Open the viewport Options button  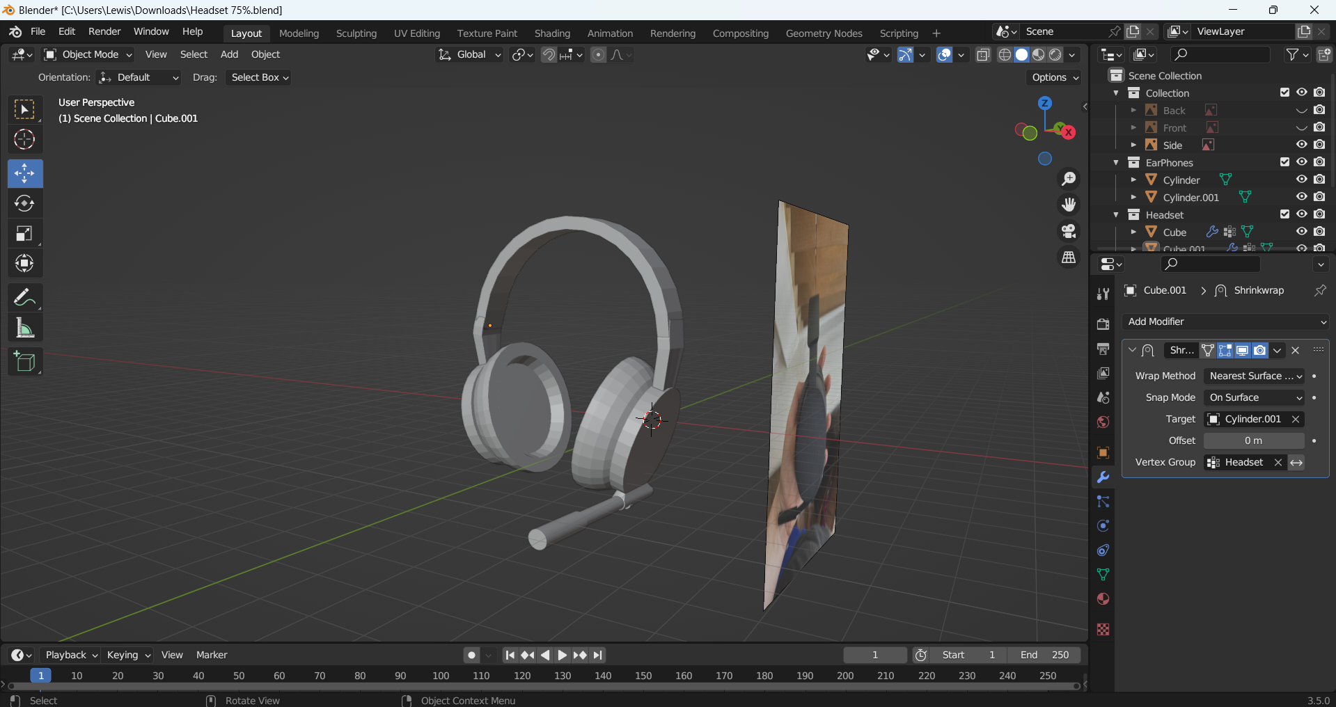[1055, 77]
